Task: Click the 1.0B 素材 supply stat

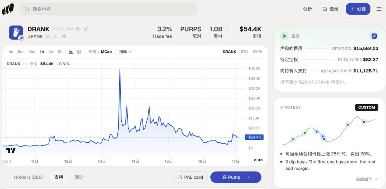Action: [216, 32]
